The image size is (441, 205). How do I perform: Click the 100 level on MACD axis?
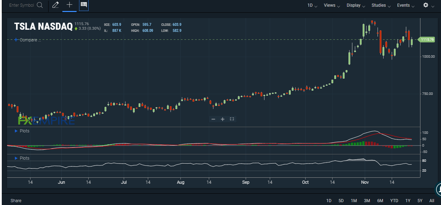click(x=425, y=133)
